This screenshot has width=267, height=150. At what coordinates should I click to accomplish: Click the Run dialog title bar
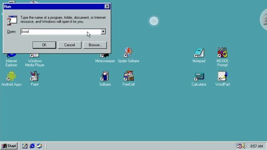[57, 7]
